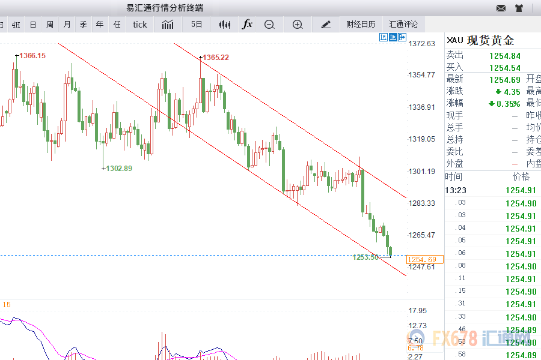The image size is (541, 360).
Task: Switch to candlestick chart type icon
Action: coord(225,25)
